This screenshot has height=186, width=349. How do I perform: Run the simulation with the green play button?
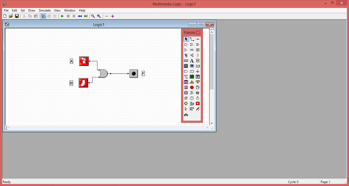coord(62,16)
